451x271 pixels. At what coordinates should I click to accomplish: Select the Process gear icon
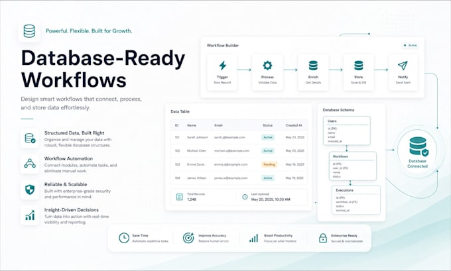(267, 66)
